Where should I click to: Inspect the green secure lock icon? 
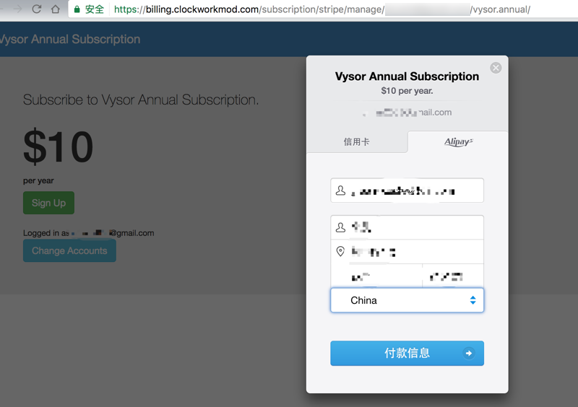[77, 9]
